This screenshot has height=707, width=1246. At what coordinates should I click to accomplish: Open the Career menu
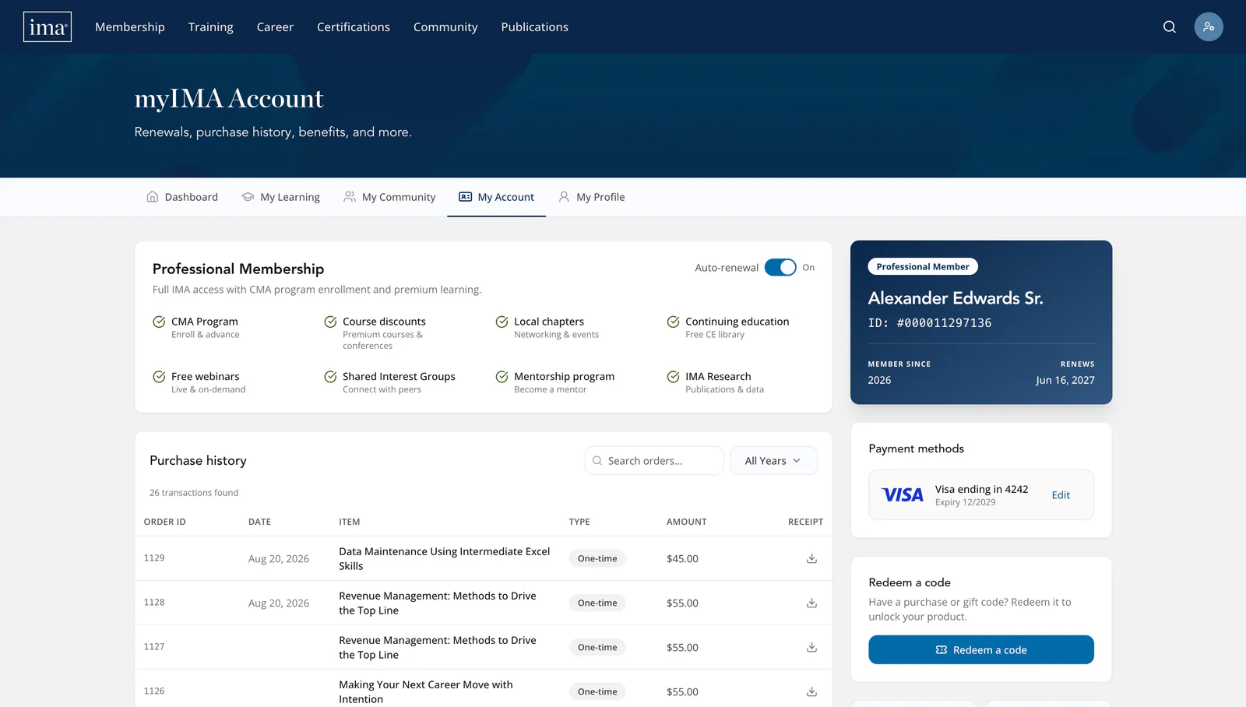275,27
